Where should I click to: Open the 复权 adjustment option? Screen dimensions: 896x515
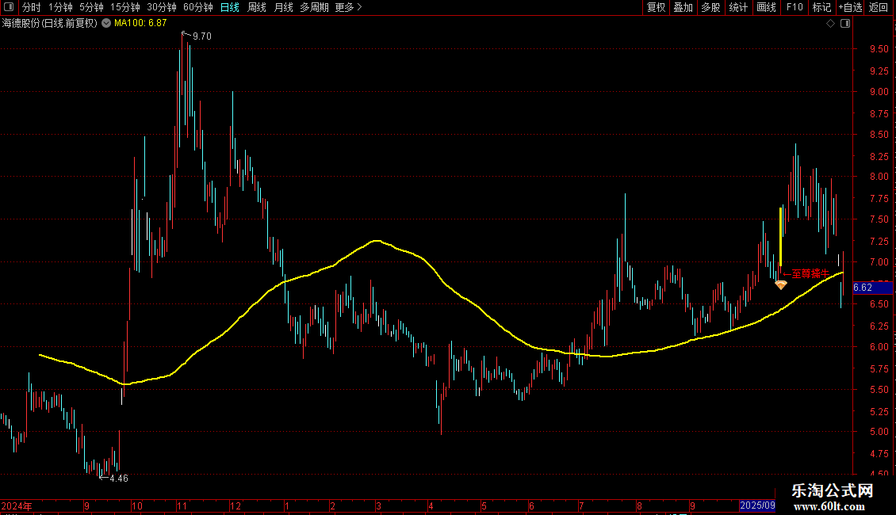coord(656,7)
